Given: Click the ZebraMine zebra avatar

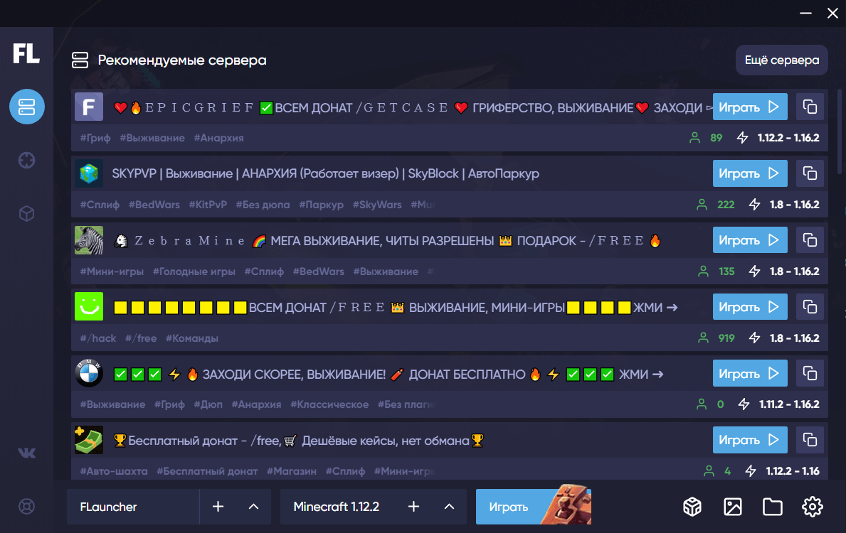Looking at the screenshot, I should (89, 239).
